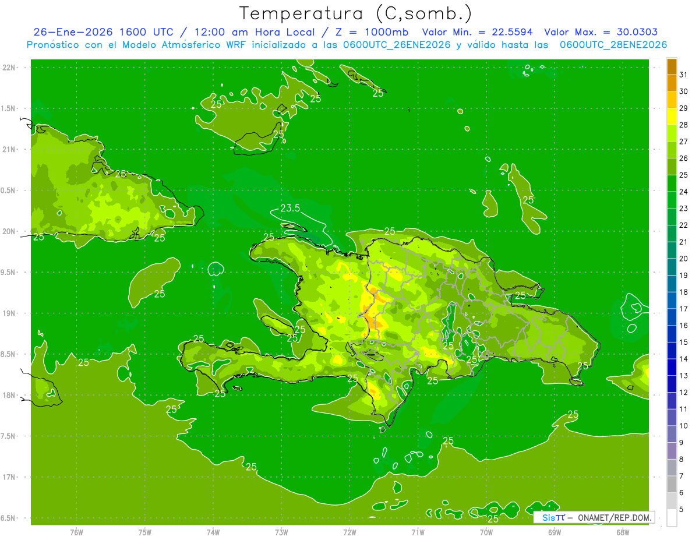Click the '68W' longitude axis label

623,532
